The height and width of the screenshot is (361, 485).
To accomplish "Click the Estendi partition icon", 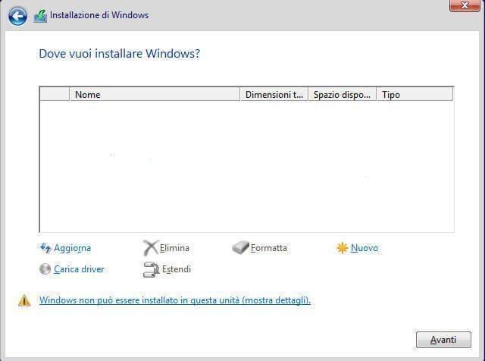I will (151, 269).
